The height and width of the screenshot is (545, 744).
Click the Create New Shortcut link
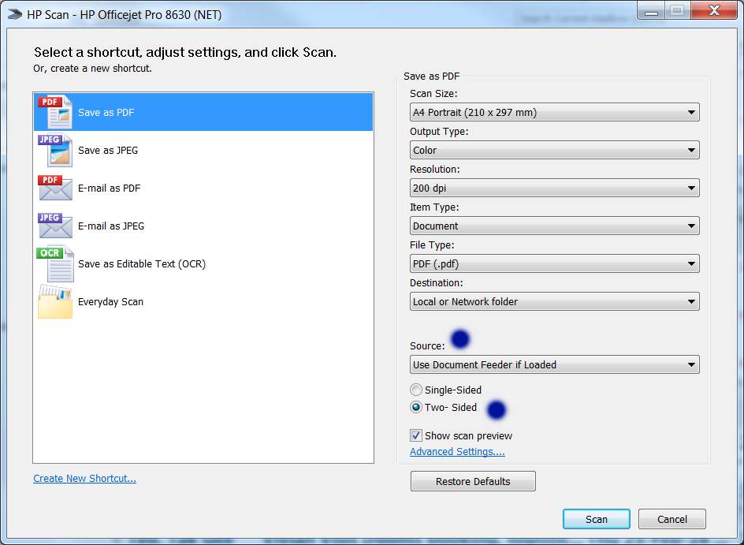[84, 479]
